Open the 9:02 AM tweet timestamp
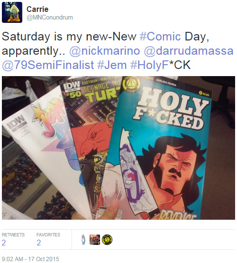The width and height of the screenshot is (237, 263). [x=31, y=259]
